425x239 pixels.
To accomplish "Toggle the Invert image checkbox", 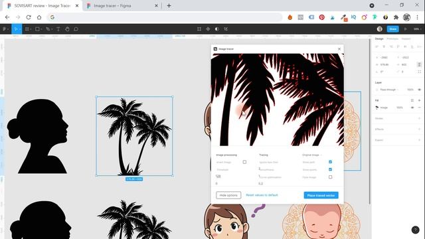I will (x=244, y=162).
